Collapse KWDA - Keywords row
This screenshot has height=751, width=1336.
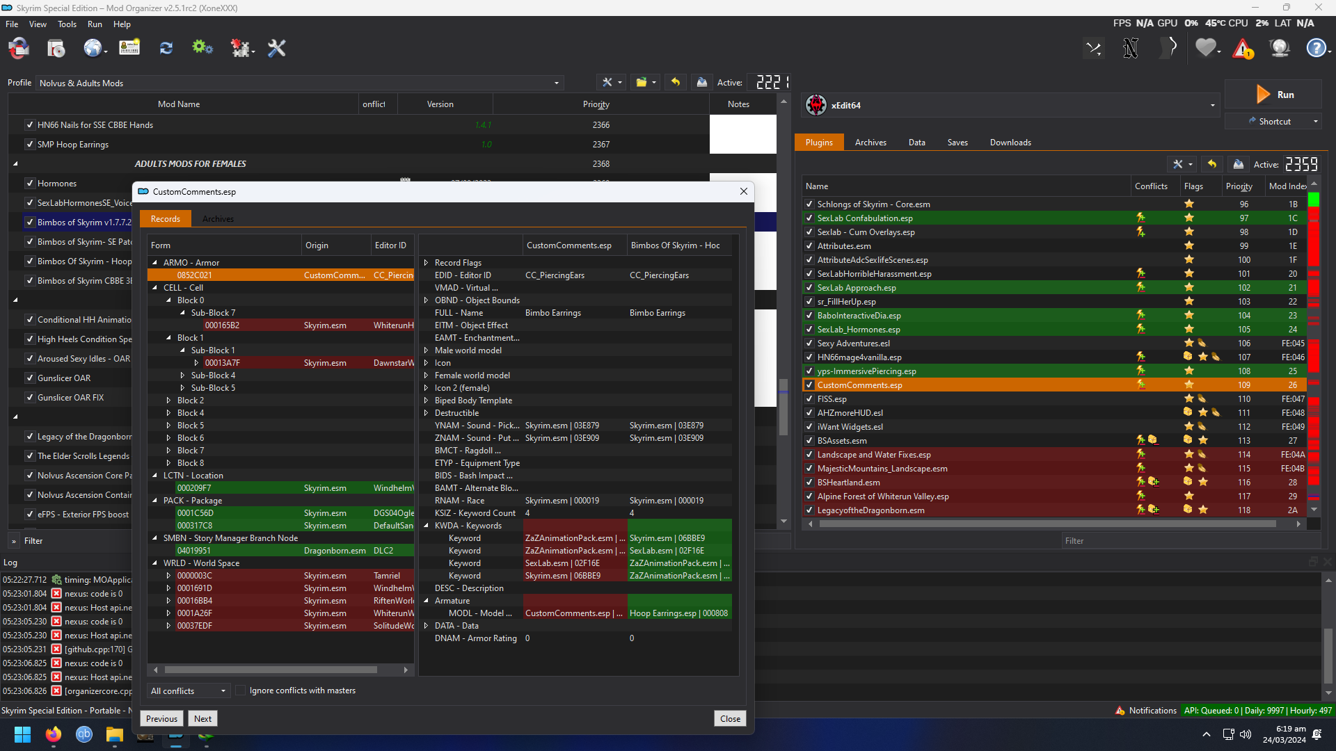tap(426, 526)
